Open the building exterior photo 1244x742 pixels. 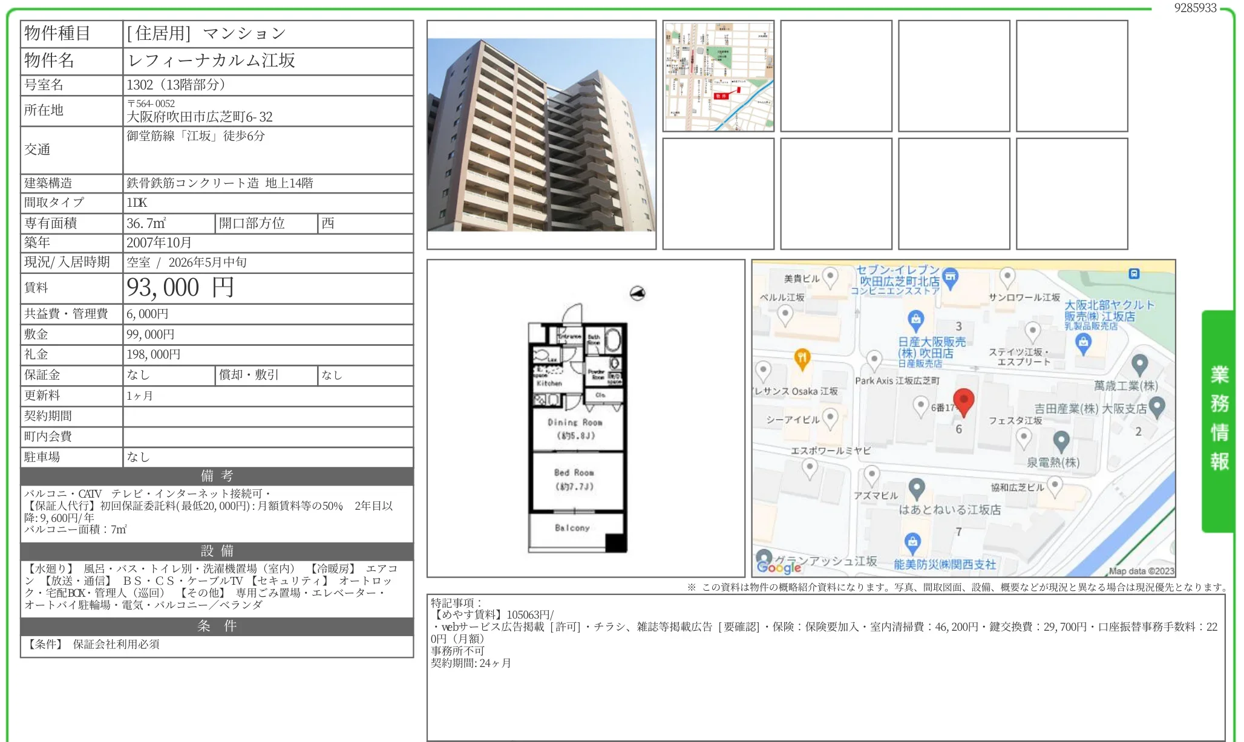pyautogui.click(x=541, y=134)
